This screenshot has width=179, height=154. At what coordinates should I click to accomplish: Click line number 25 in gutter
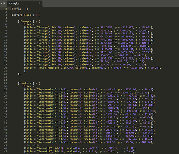pyautogui.click(x=5, y=83)
